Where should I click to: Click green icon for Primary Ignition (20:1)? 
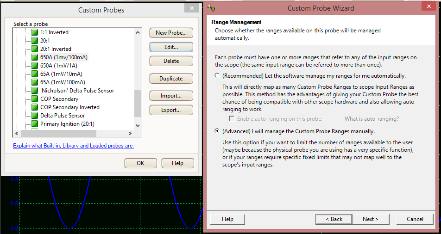34,124
